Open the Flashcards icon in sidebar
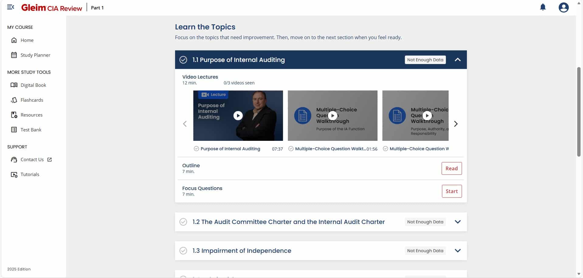The width and height of the screenshot is (583, 278). coord(14,100)
